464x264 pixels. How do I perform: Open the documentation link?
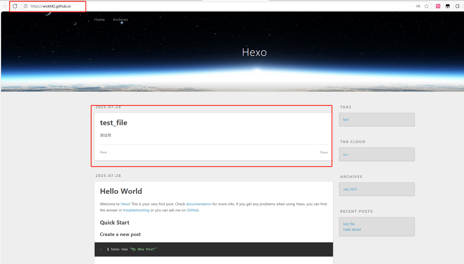click(199, 204)
